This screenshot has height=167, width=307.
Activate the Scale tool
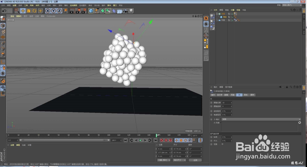[29, 11]
